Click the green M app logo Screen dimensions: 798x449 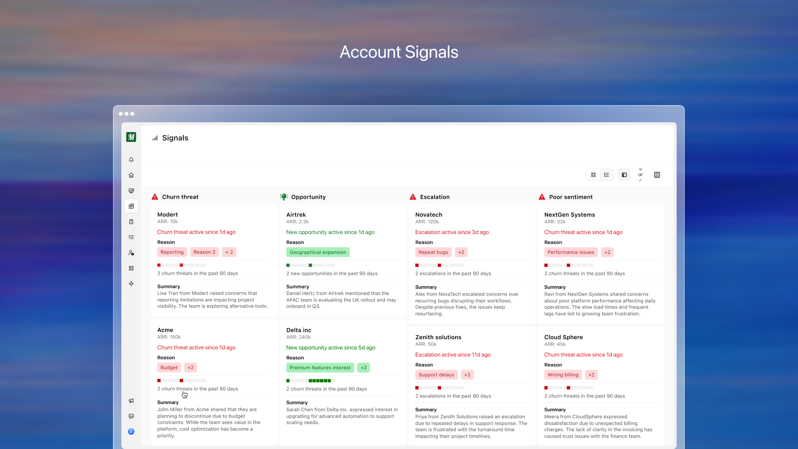pyautogui.click(x=131, y=137)
